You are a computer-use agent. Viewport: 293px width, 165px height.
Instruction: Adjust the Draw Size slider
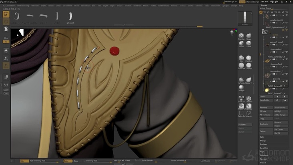119,161
